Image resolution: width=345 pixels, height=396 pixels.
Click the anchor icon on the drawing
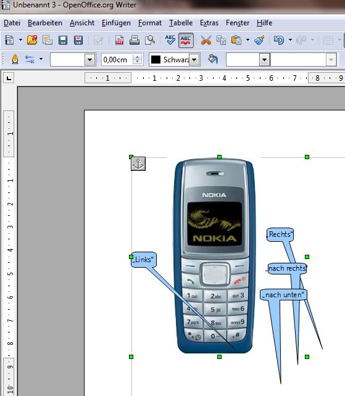point(138,163)
